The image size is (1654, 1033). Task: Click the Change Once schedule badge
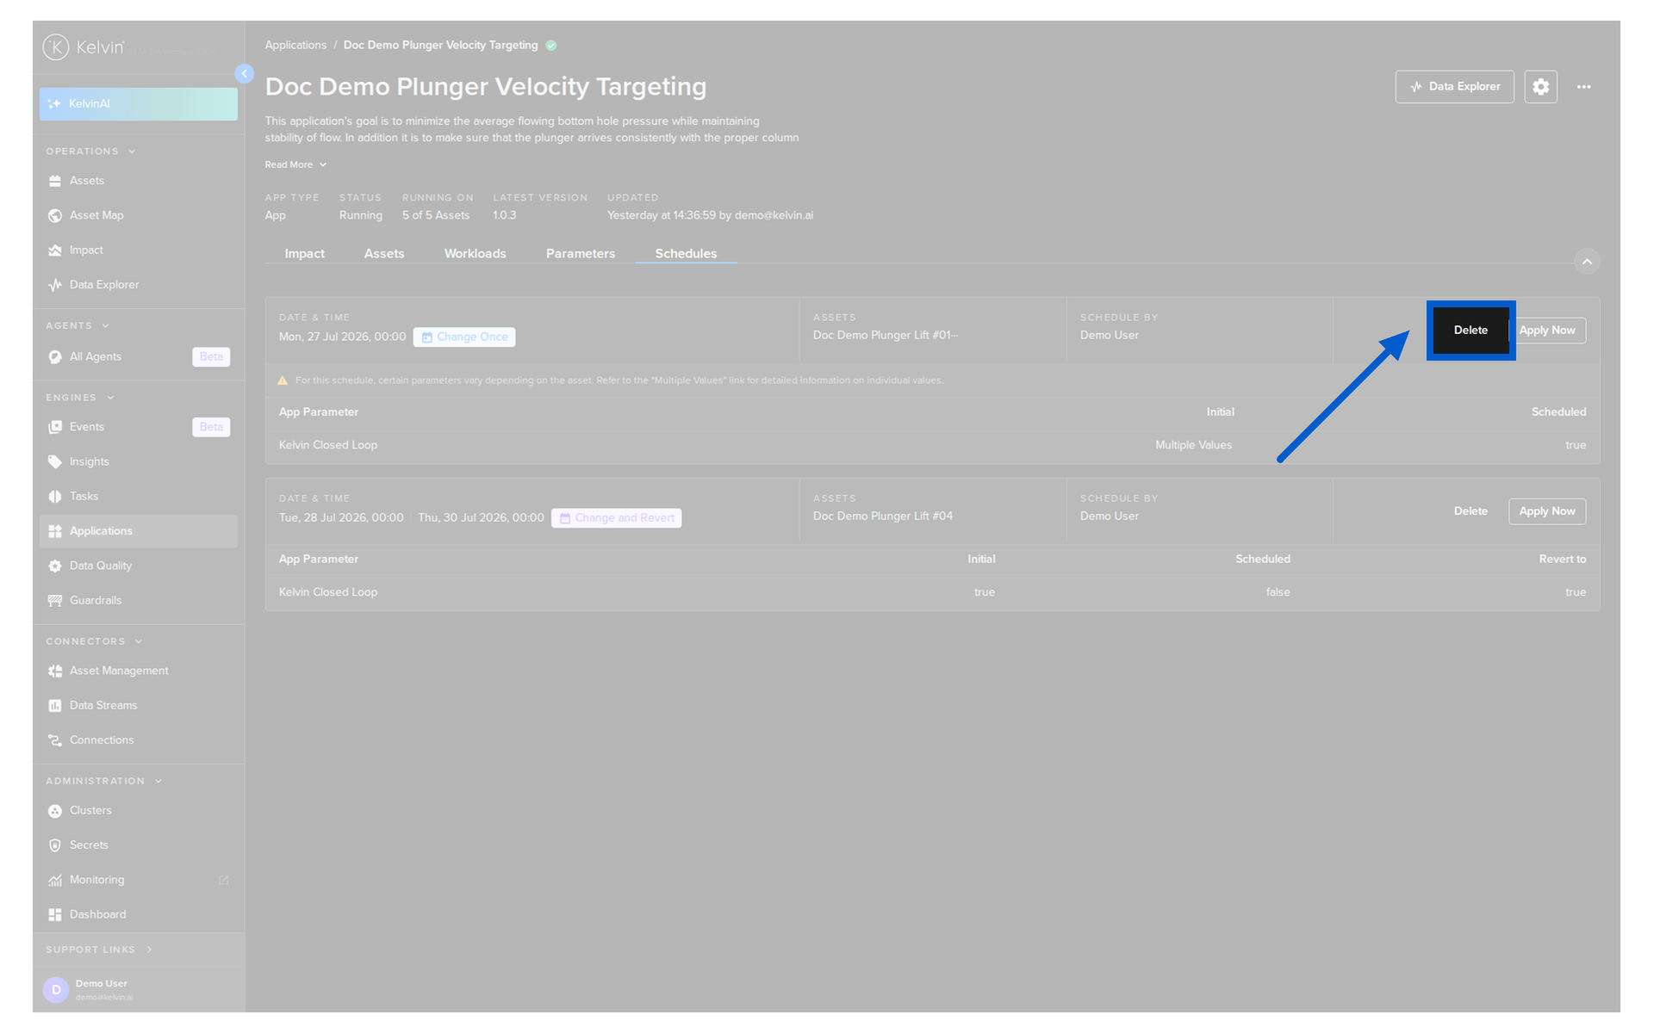464,337
